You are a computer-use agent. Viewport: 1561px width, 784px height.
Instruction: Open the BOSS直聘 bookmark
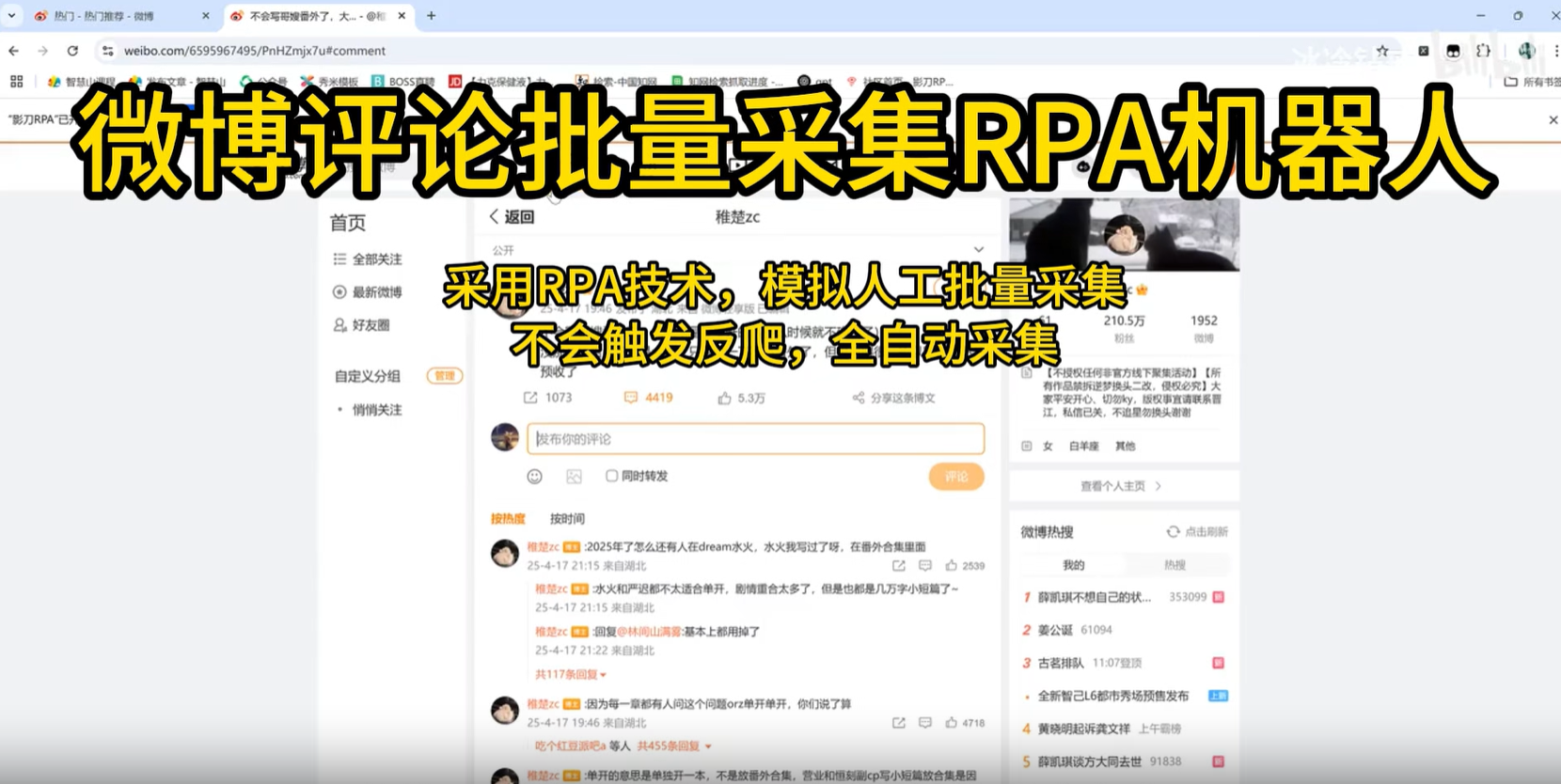point(402,82)
